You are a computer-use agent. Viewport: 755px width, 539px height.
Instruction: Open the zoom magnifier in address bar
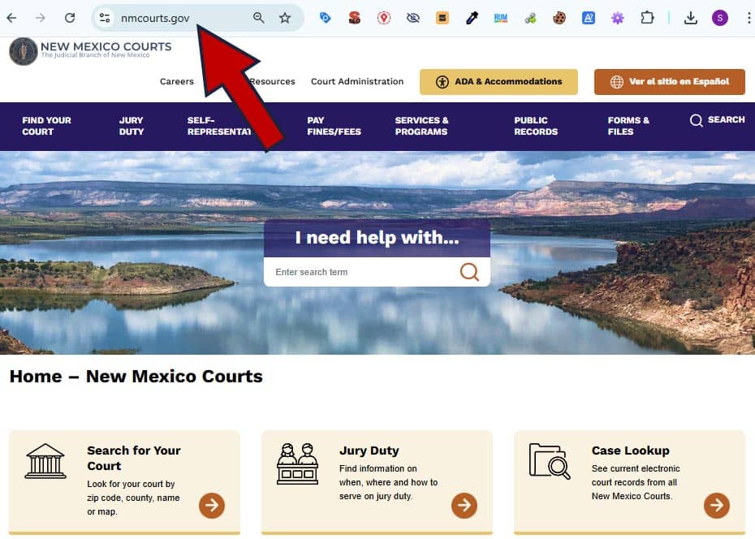258,18
